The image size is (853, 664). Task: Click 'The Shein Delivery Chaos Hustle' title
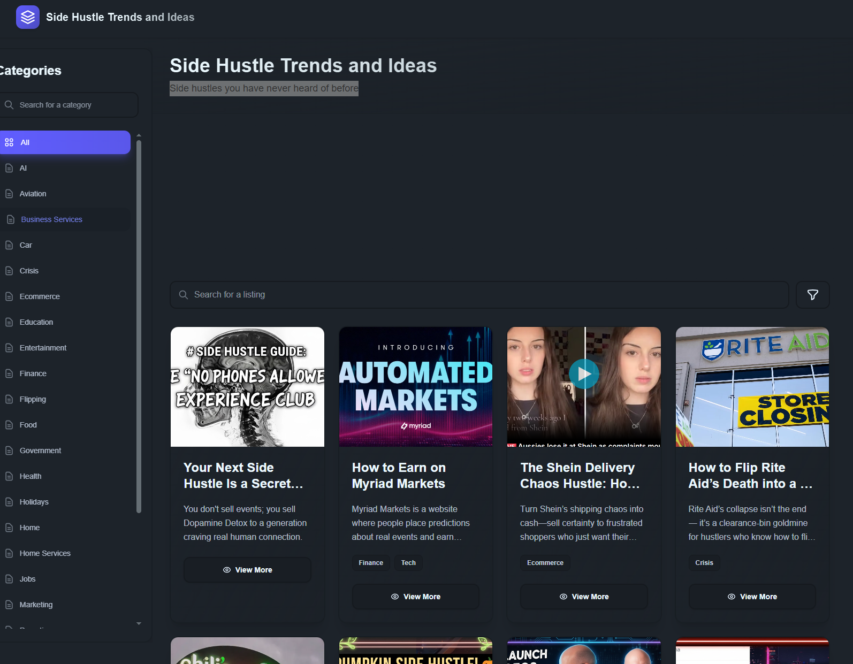point(580,476)
